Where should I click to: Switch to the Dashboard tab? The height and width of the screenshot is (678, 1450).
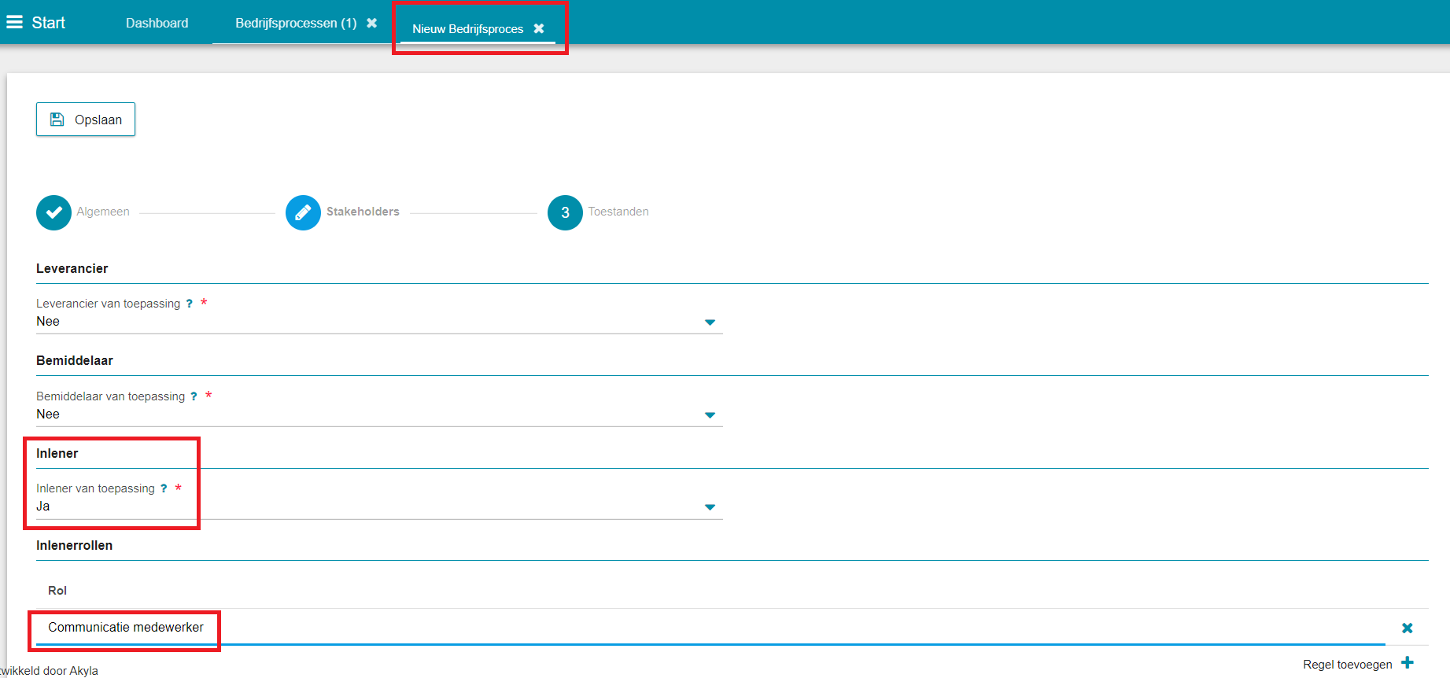tap(157, 23)
